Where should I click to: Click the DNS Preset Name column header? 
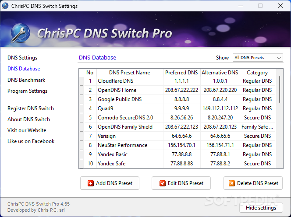point(130,73)
